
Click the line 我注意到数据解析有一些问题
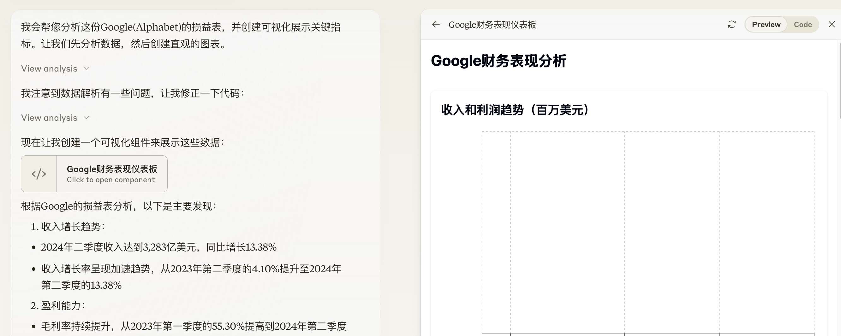pyautogui.click(x=133, y=93)
